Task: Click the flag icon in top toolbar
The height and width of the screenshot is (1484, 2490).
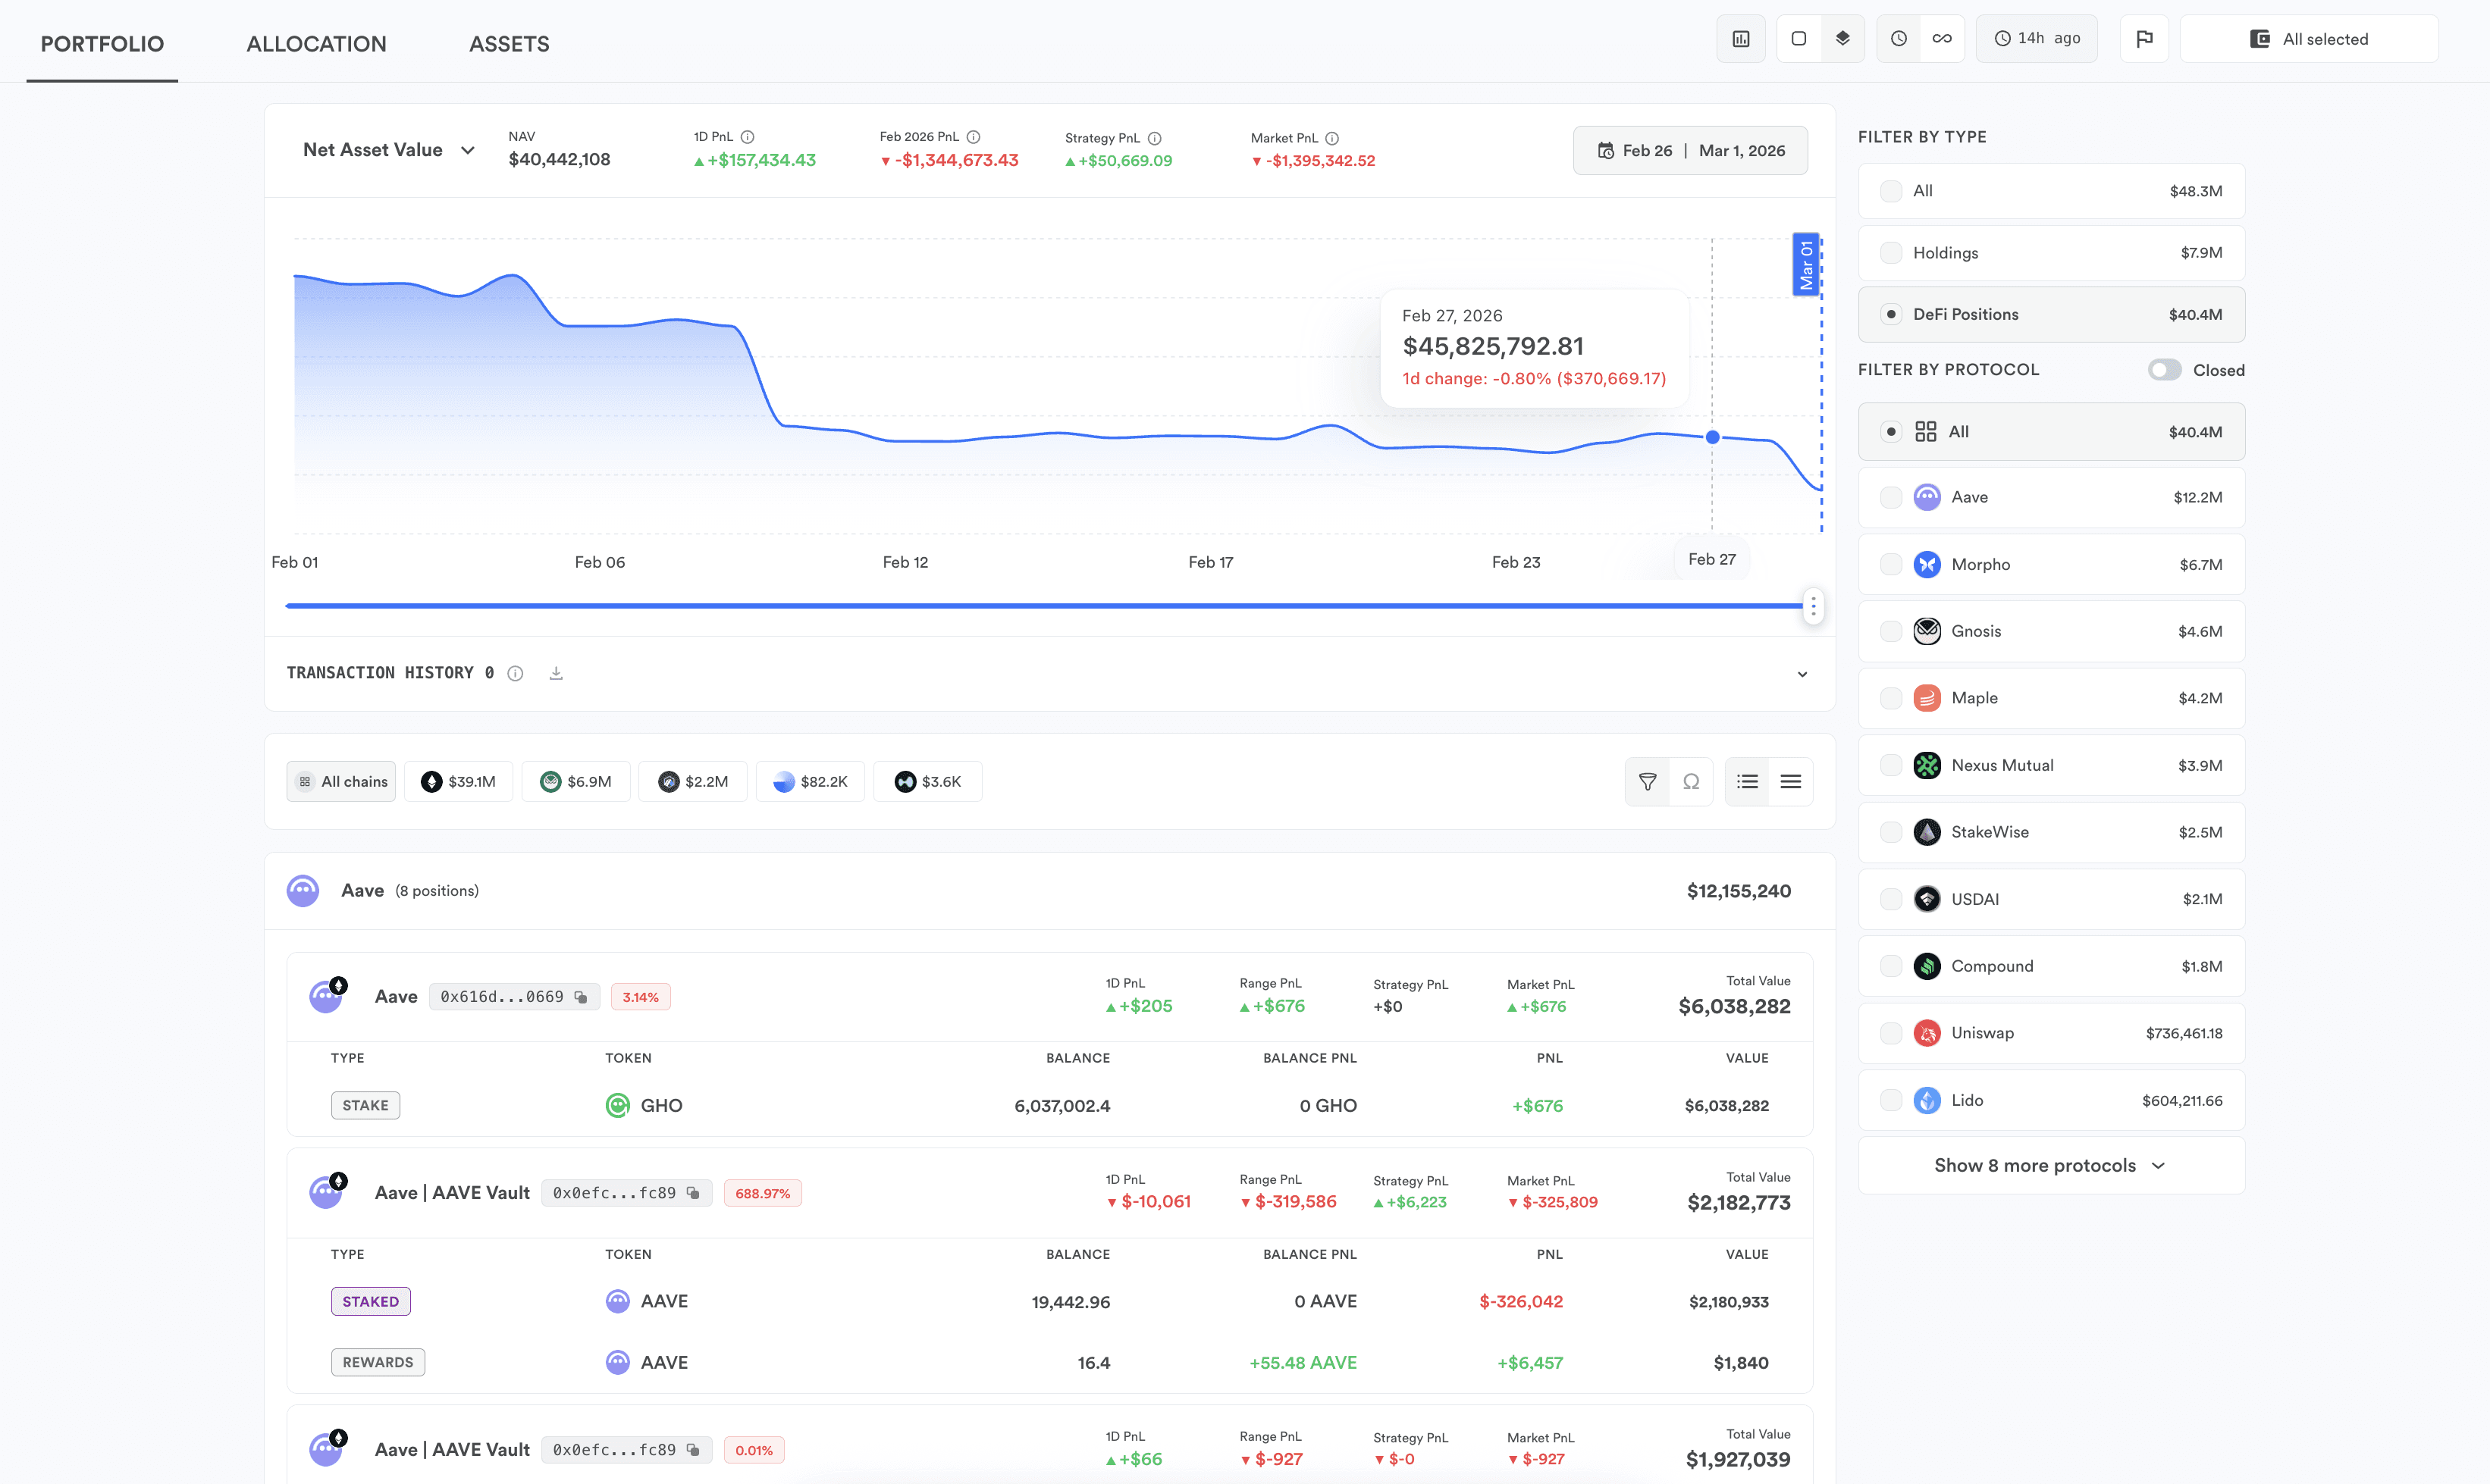Action: point(2143,39)
